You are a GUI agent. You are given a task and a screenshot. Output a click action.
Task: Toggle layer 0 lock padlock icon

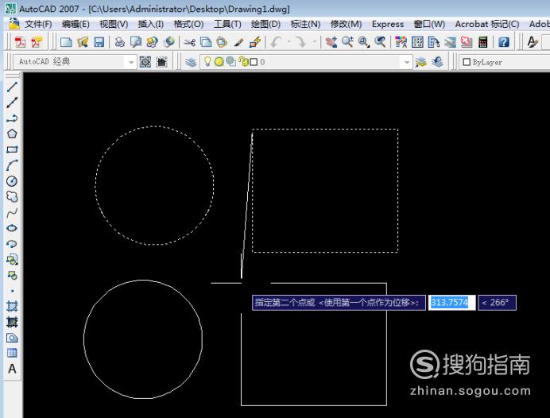point(243,62)
